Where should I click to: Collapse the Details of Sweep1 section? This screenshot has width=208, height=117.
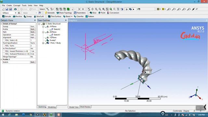(x=1, y=24)
